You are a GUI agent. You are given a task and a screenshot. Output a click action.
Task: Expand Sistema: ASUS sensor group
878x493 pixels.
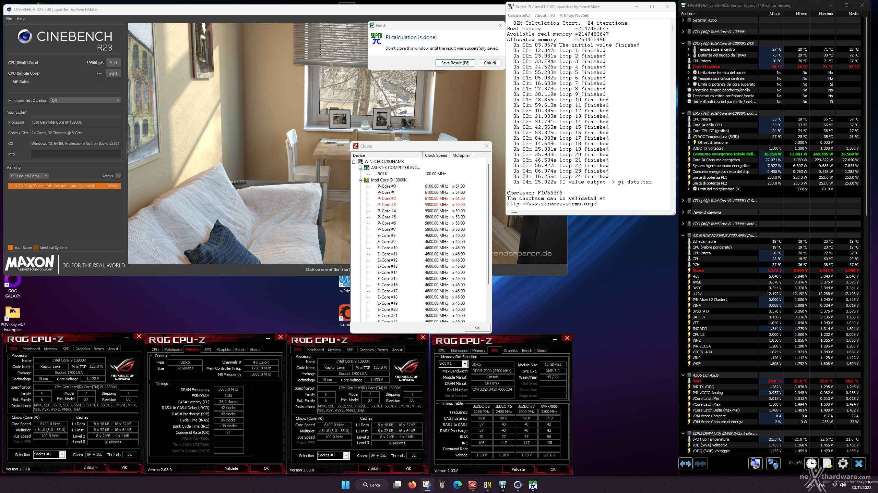683,20
